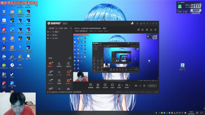205x115 pixels.
Task: Select the 全屏 1 source row
Action: [x=59, y=38]
